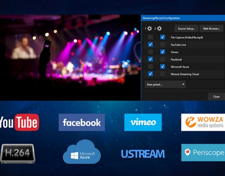The height and width of the screenshot is (176, 225).
Task: Click the Periscope logo tile
Action: coord(203,153)
